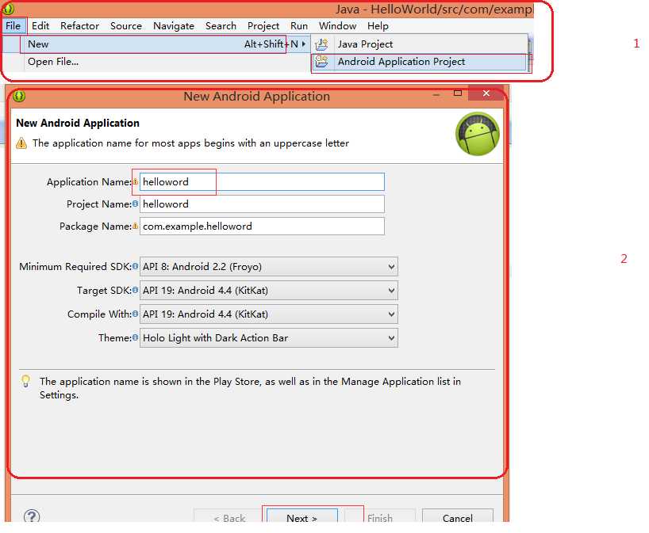Open the Refactor menu
Screen dimensions: 649x533
pyautogui.click(x=79, y=26)
